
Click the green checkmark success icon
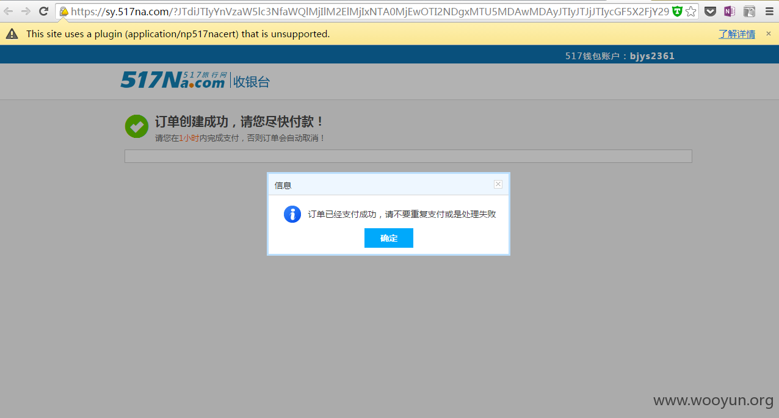tap(137, 126)
